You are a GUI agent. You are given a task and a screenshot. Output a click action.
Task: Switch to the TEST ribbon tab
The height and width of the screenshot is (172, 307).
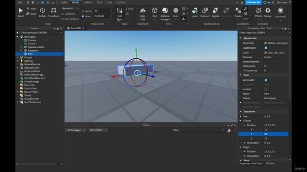point(99,2)
